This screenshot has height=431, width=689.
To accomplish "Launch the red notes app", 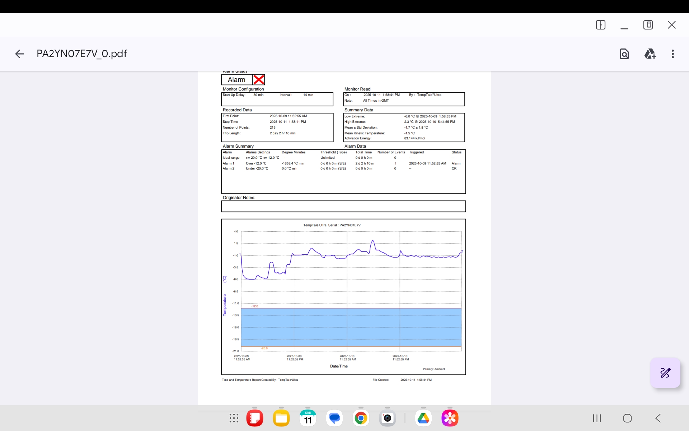I will 255,418.
